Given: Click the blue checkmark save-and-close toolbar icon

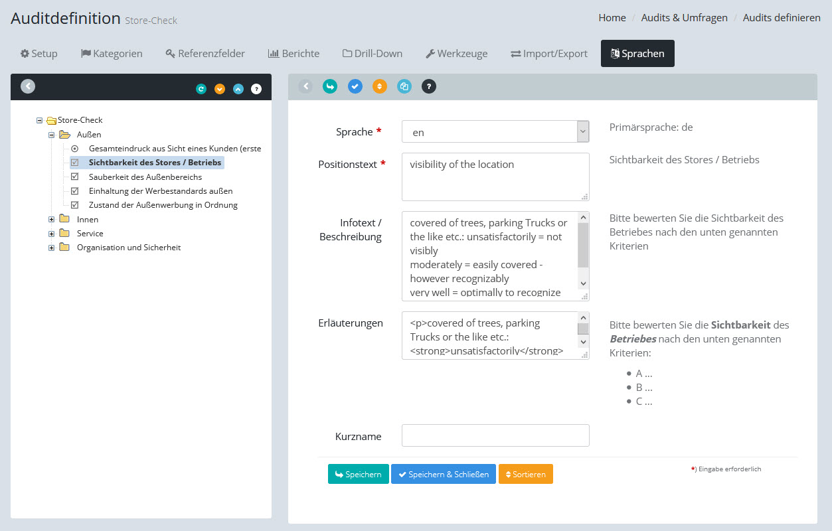Looking at the screenshot, I should [x=355, y=86].
